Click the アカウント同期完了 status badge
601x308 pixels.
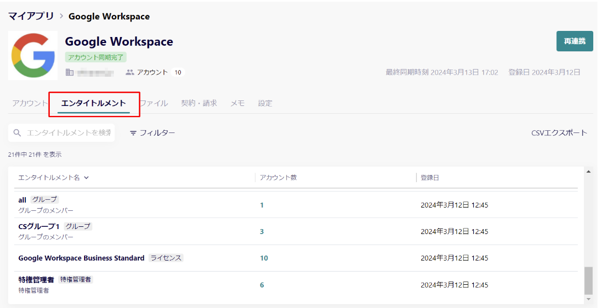96,57
